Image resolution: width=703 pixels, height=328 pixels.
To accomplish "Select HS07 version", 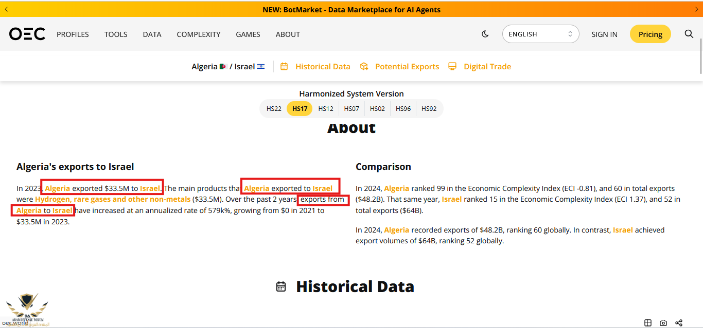I will [351, 108].
